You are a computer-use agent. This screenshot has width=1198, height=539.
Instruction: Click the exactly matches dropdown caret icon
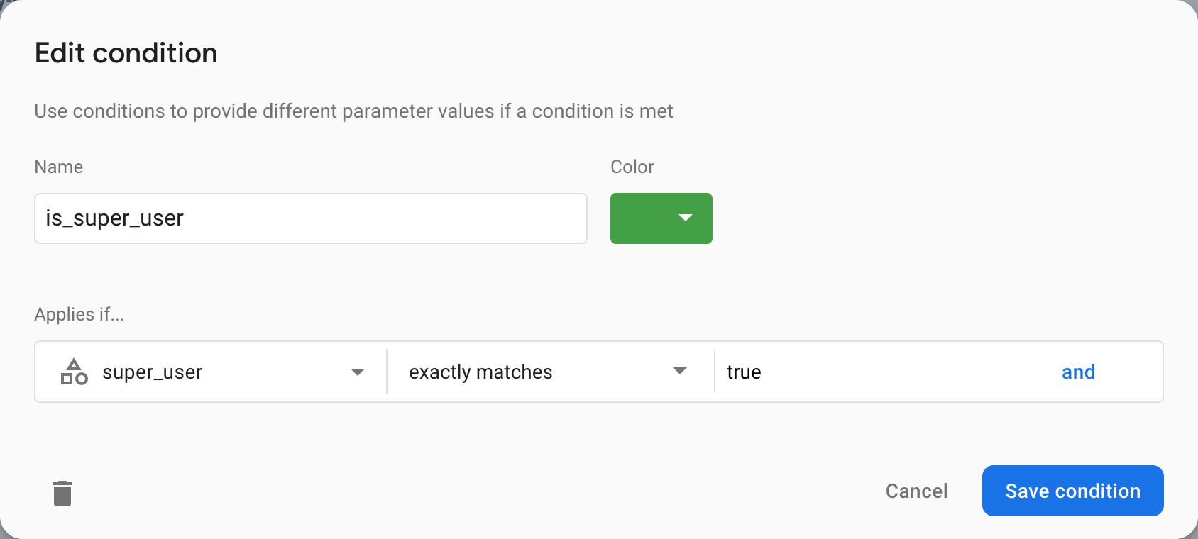pyautogui.click(x=681, y=372)
